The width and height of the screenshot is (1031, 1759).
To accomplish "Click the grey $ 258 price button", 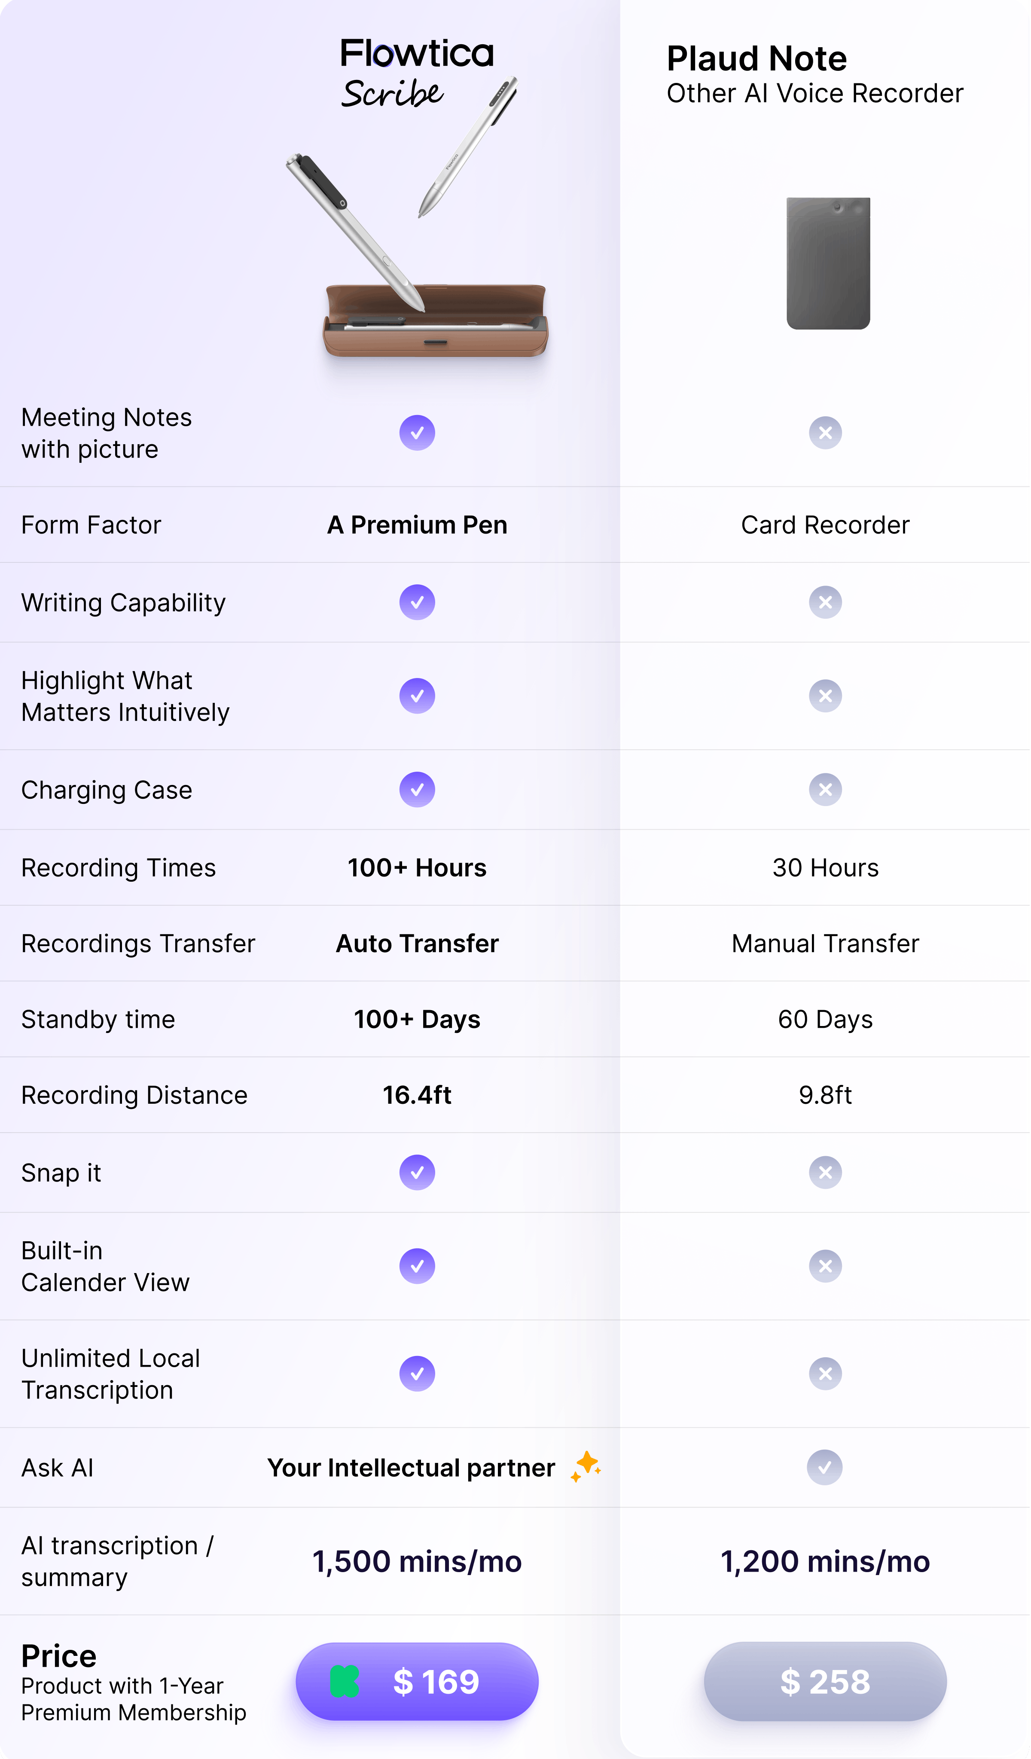I will (825, 1682).
